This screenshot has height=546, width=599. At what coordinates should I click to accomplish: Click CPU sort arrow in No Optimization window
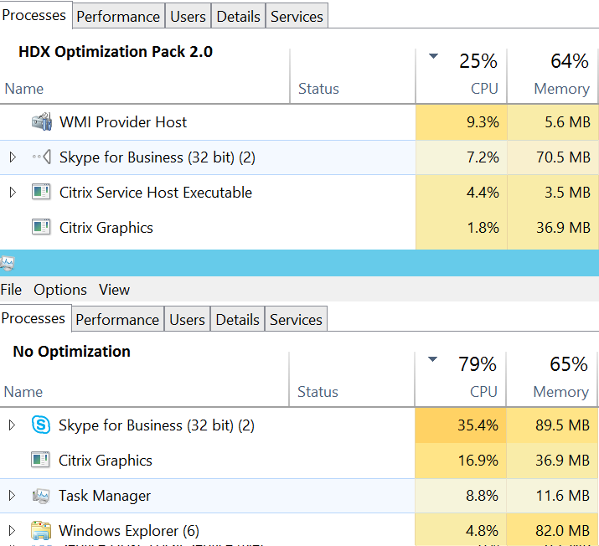pyautogui.click(x=432, y=359)
